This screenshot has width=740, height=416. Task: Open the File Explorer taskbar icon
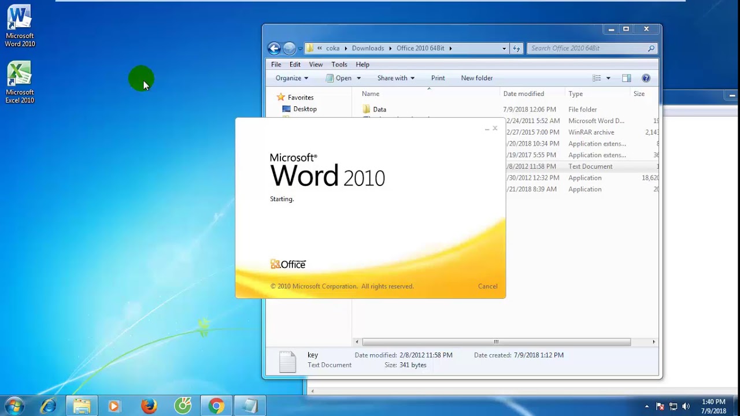82,406
